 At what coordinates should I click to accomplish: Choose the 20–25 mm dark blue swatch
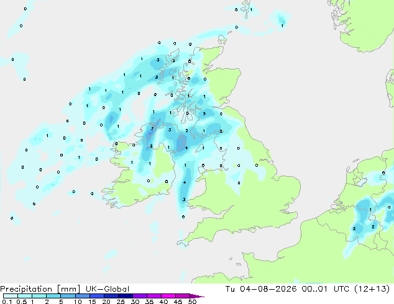coord(111,296)
